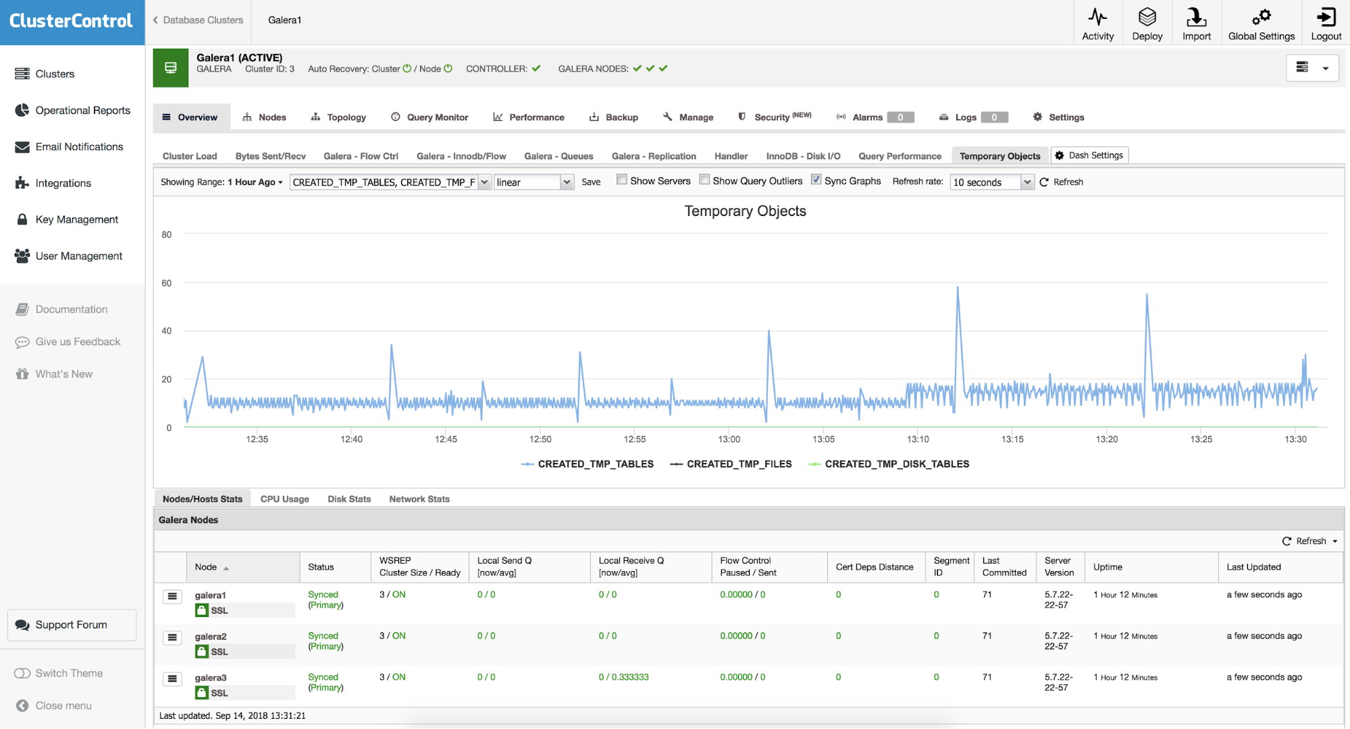Click the ClusterControl logo

[72, 21]
